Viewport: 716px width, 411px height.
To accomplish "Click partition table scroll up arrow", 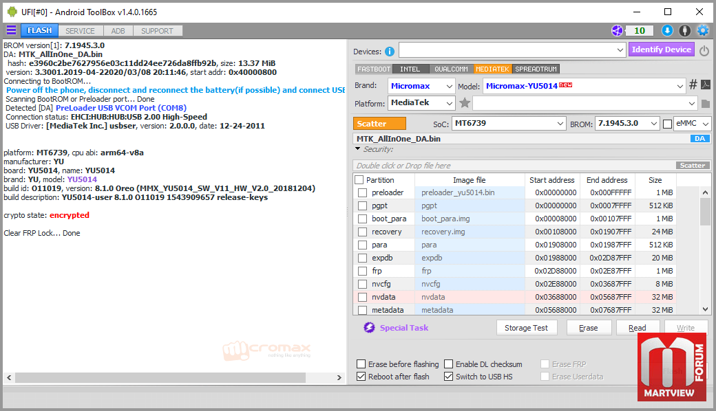I will point(705,192).
